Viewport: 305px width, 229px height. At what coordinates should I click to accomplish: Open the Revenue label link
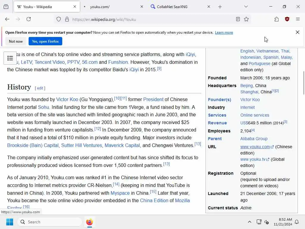point(217,123)
